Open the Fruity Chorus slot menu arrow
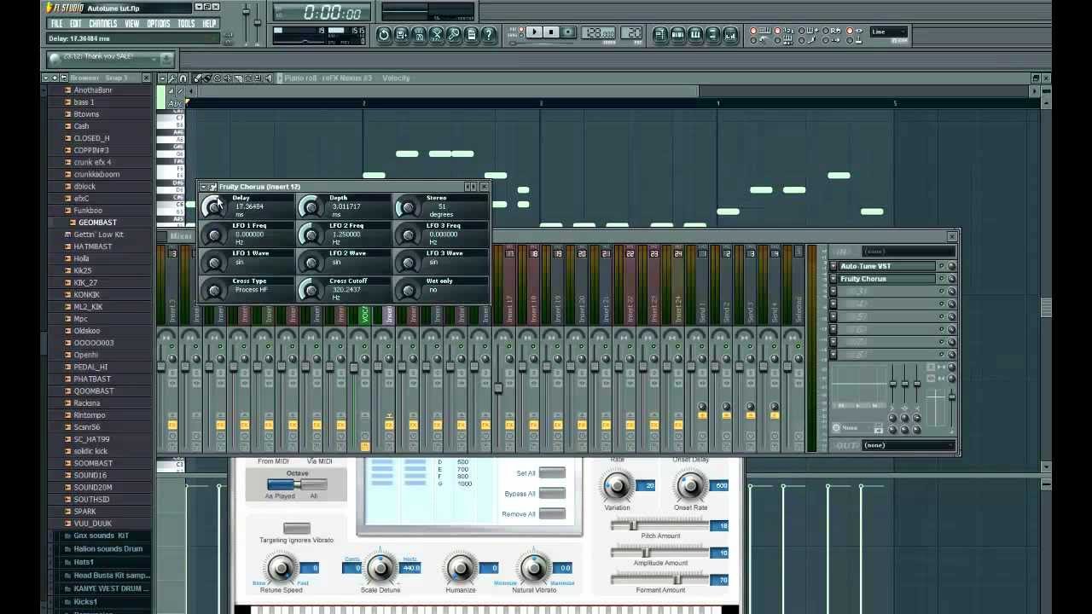 point(834,279)
